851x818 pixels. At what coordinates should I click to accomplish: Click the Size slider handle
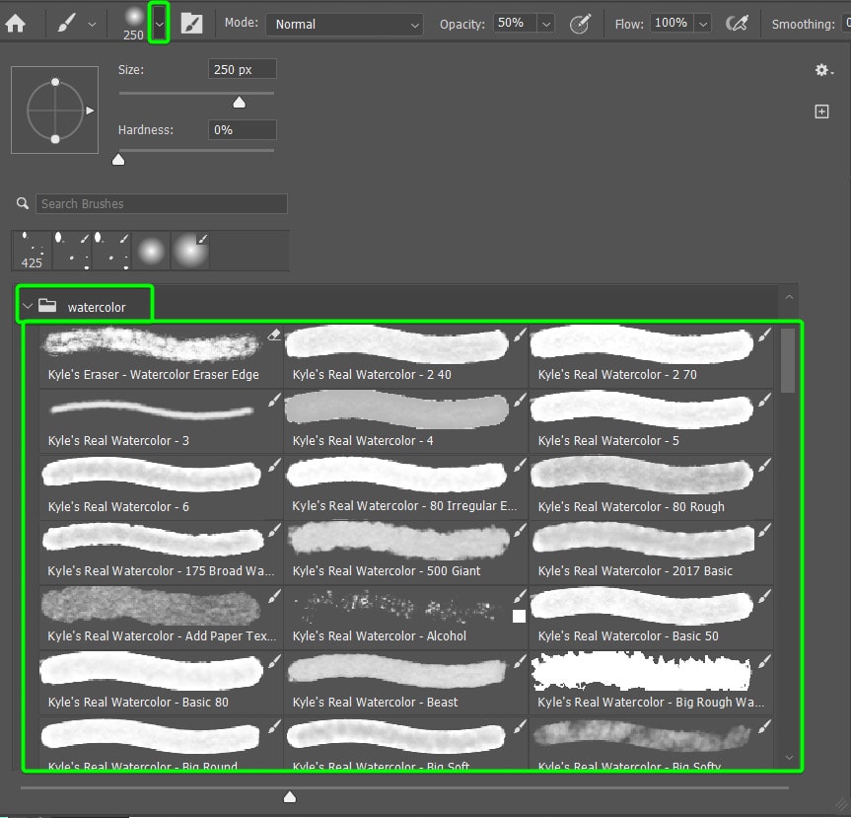tap(239, 103)
